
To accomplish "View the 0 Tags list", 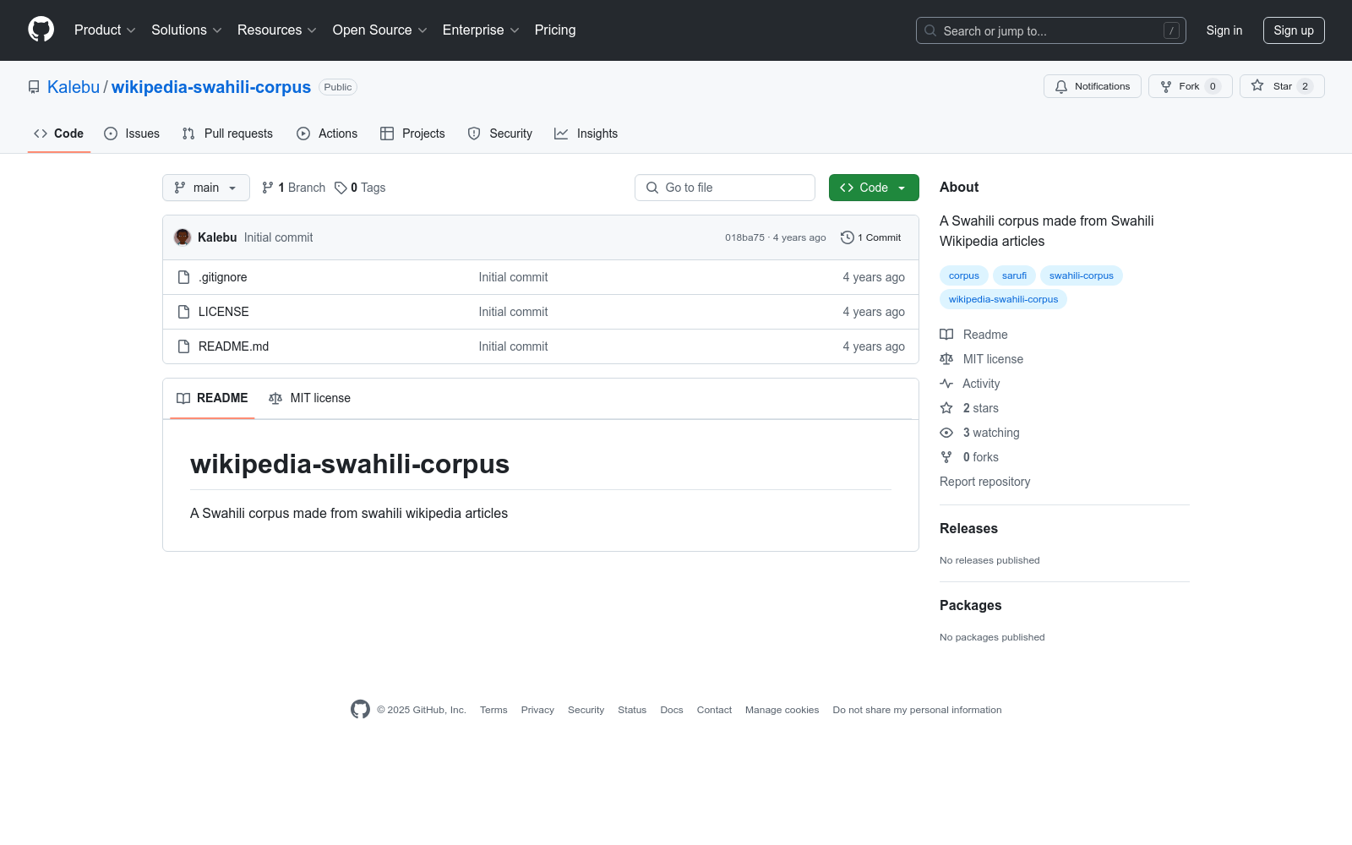I will (360, 188).
